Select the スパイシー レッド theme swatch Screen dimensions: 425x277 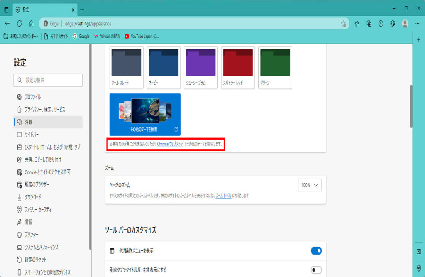tap(238, 67)
